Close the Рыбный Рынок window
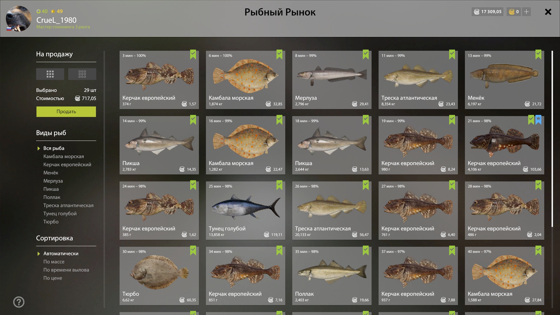The width and height of the screenshot is (560, 315). pos(548,12)
